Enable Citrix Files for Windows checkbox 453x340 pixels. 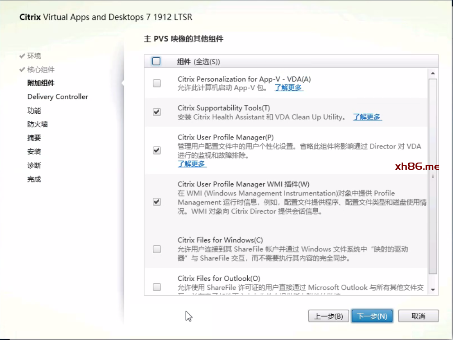pos(156,249)
